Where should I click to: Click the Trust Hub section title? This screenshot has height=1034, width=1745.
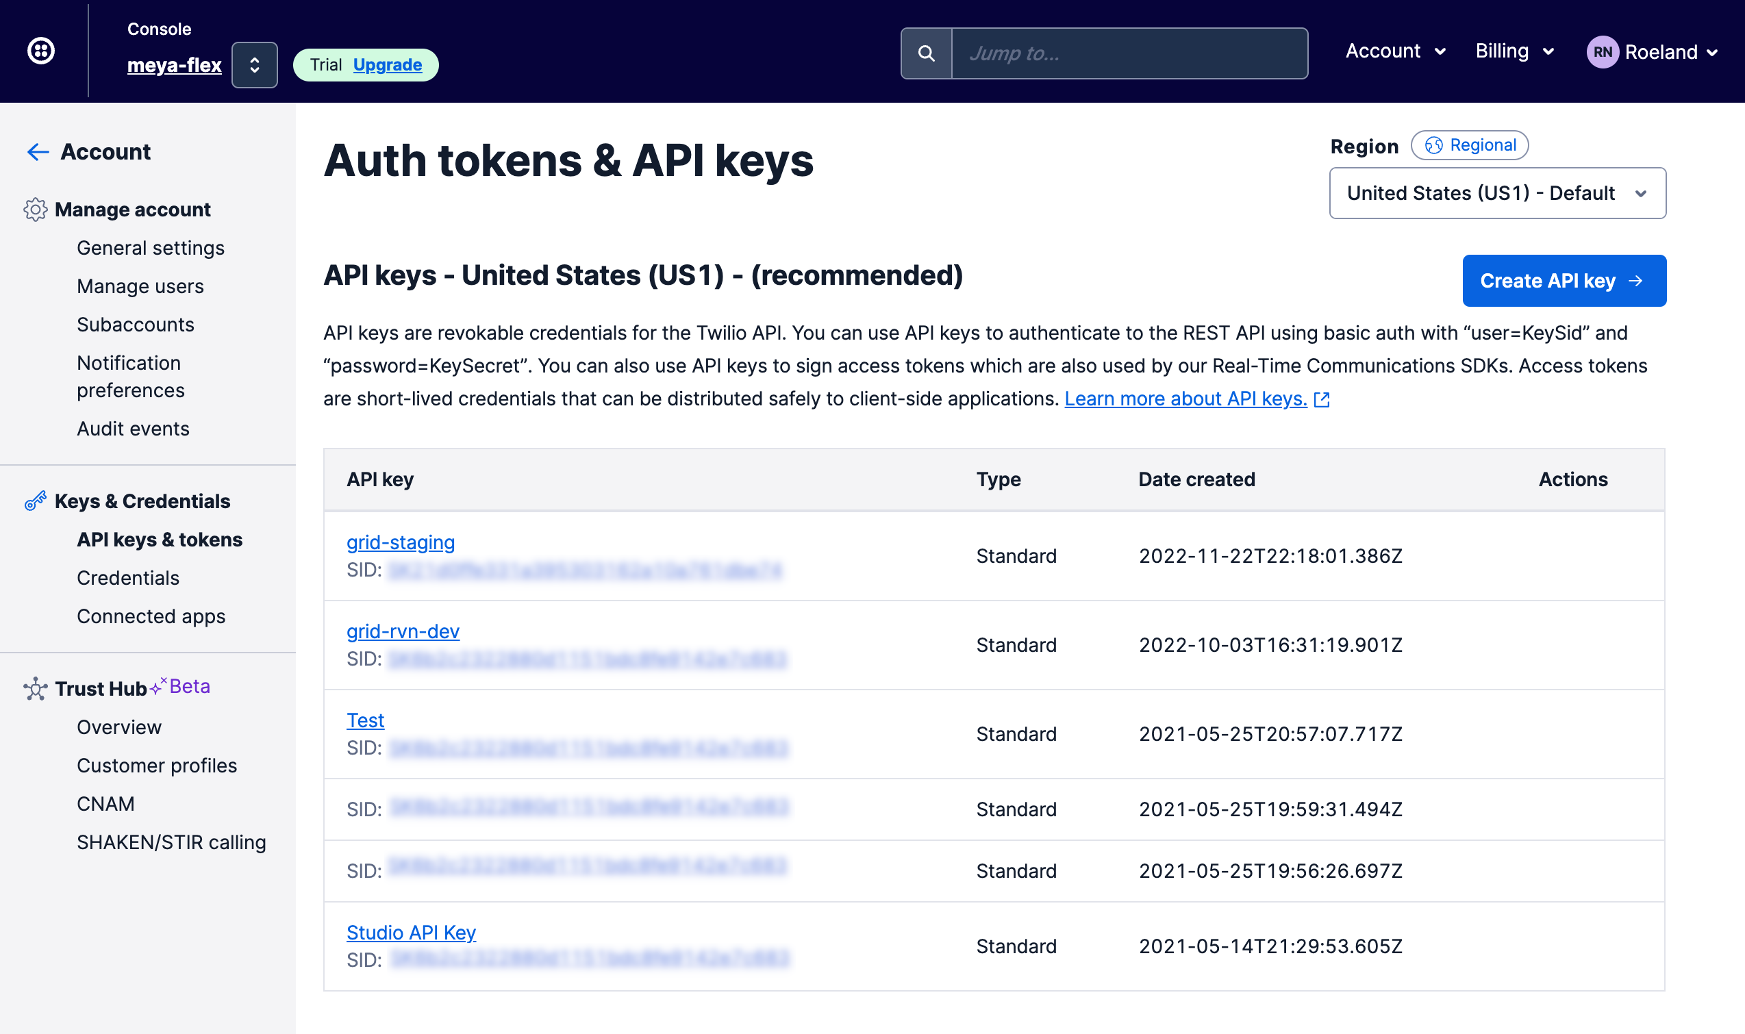101,688
